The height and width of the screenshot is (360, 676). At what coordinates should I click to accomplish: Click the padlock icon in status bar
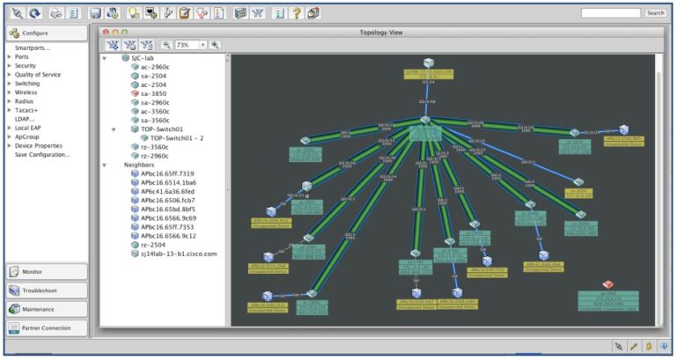point(649,346)
